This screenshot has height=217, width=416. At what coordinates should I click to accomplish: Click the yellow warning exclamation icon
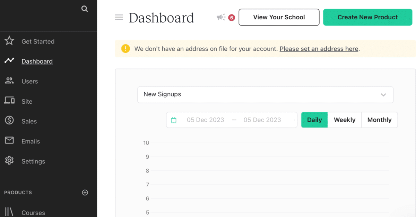125,49
